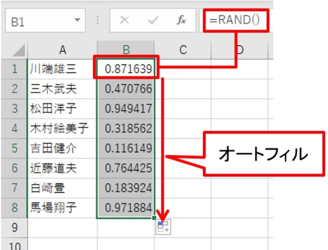The width and height of the screenshot is (328, 250).
Task: Select row 5 header
Action: (x=14, y=148)
